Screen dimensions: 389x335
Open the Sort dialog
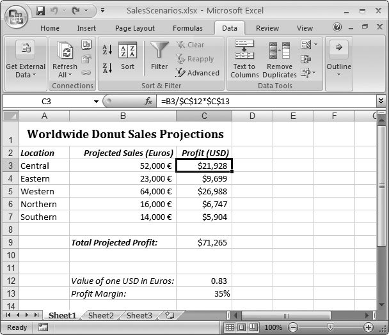127,56
